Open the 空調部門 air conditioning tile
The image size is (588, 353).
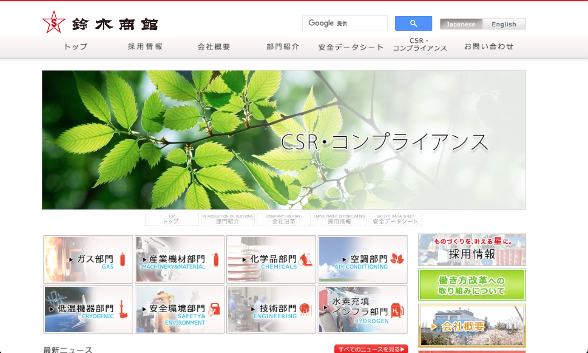pos(362,259)
